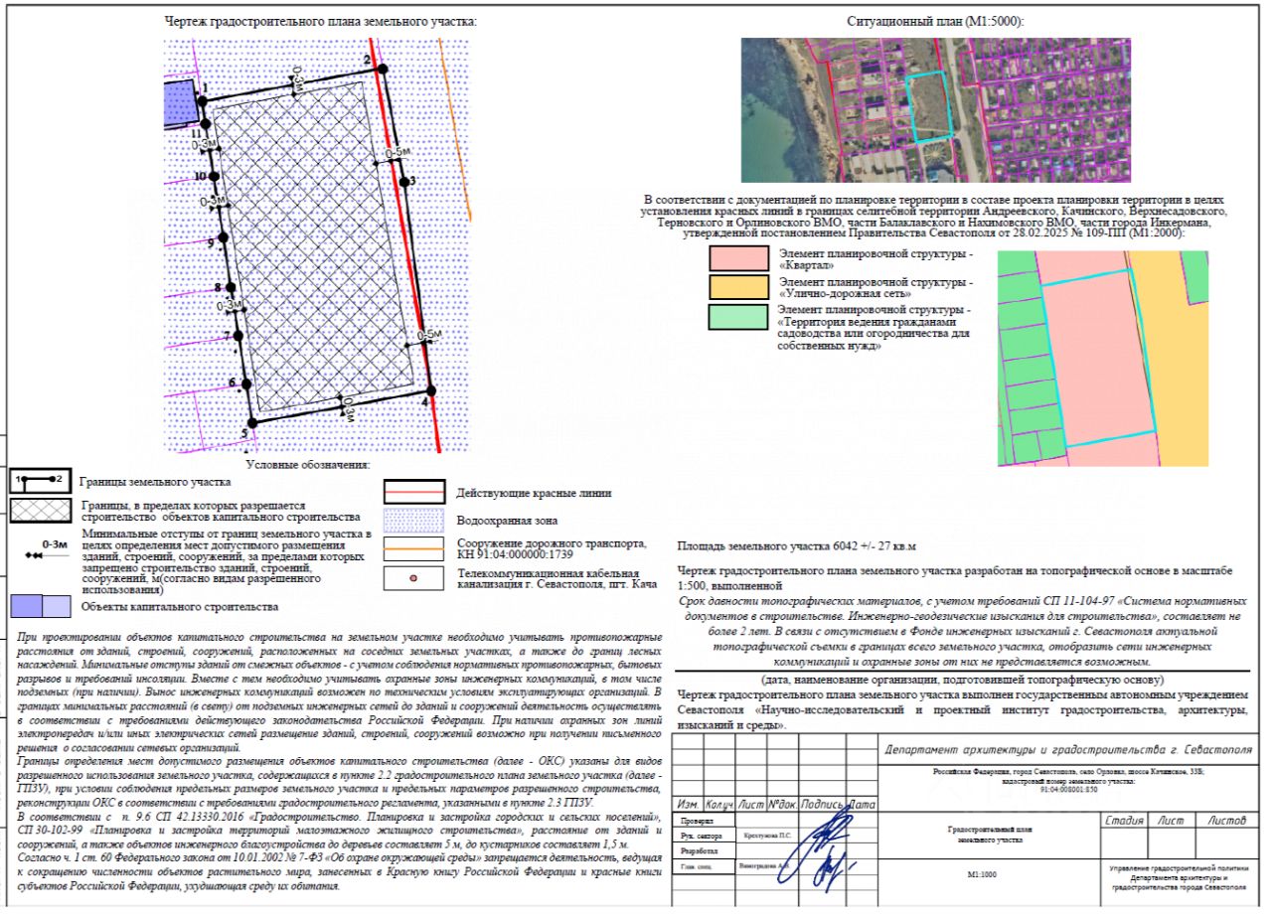
Task: Click the yellow «Улично-дорожная сеть» legend swatch
Action: (x=738, y=287)
